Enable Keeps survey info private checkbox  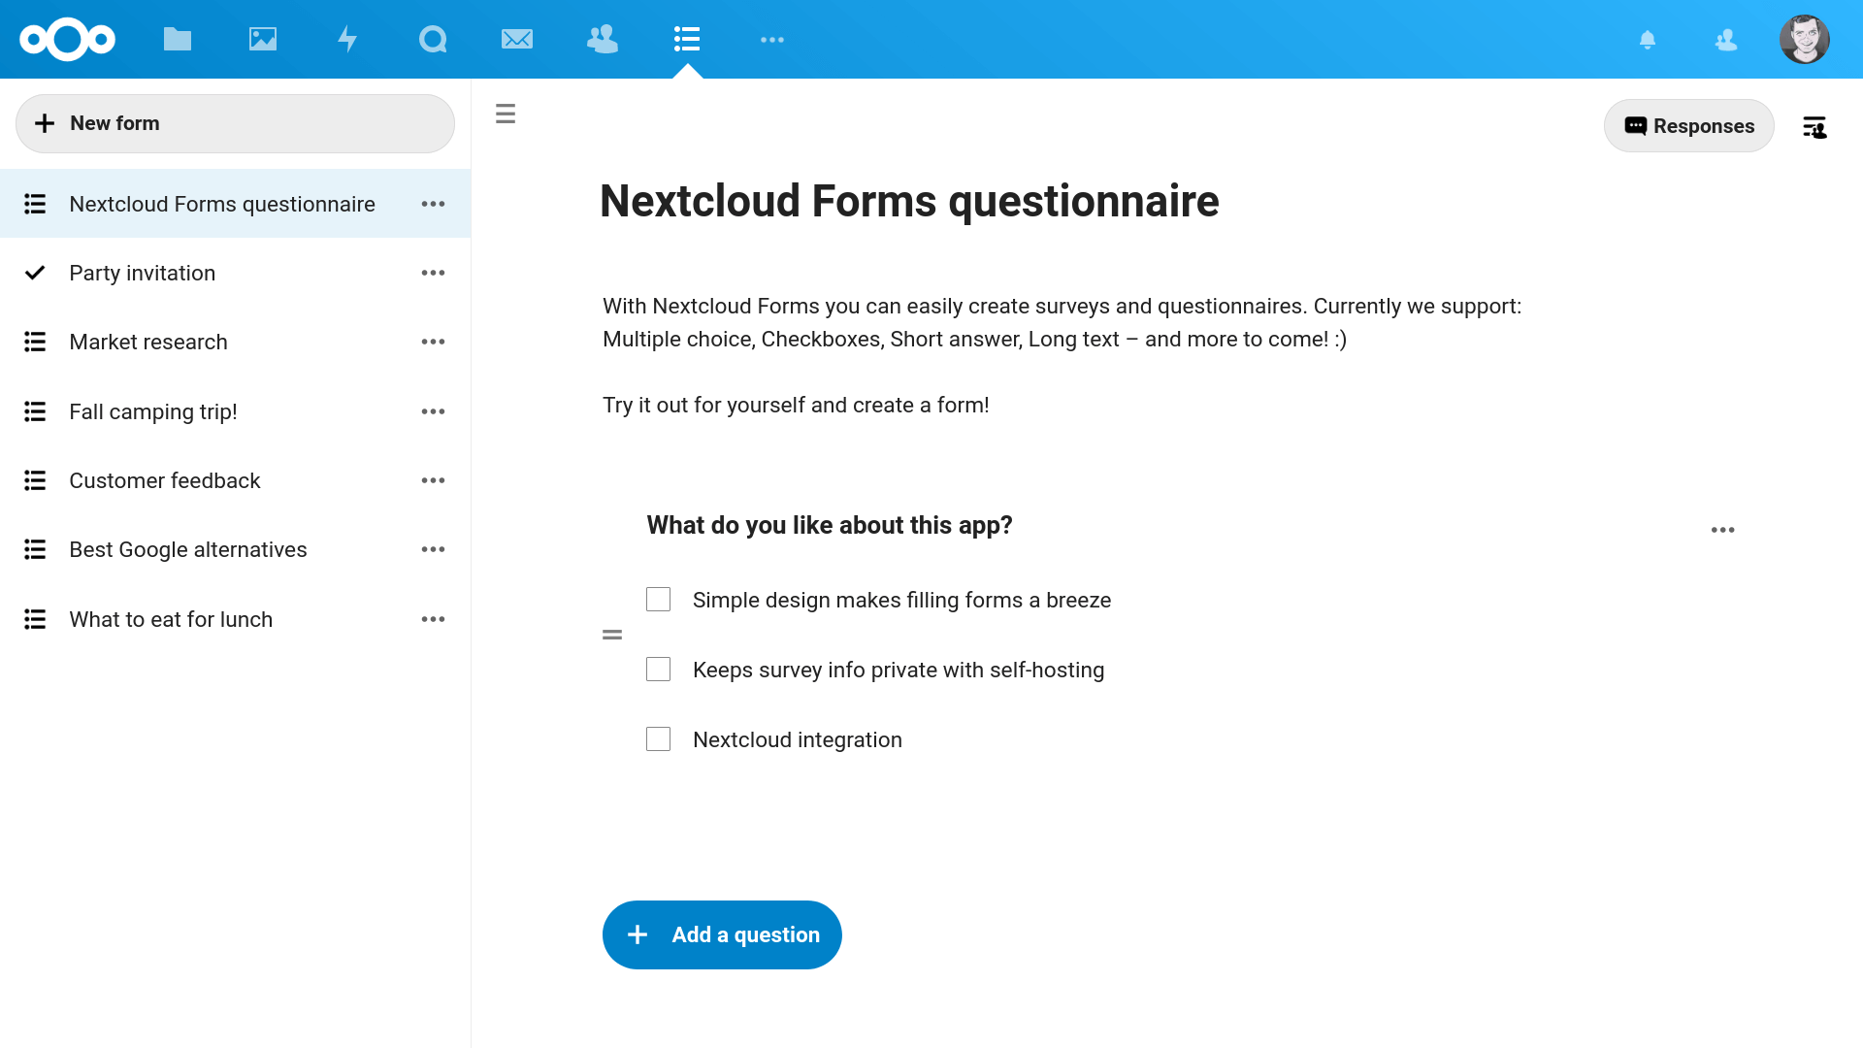click(660, 670)
